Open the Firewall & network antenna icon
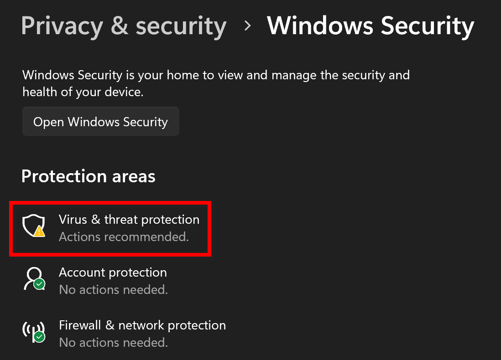The image size is (501, 360). point(33,331)
